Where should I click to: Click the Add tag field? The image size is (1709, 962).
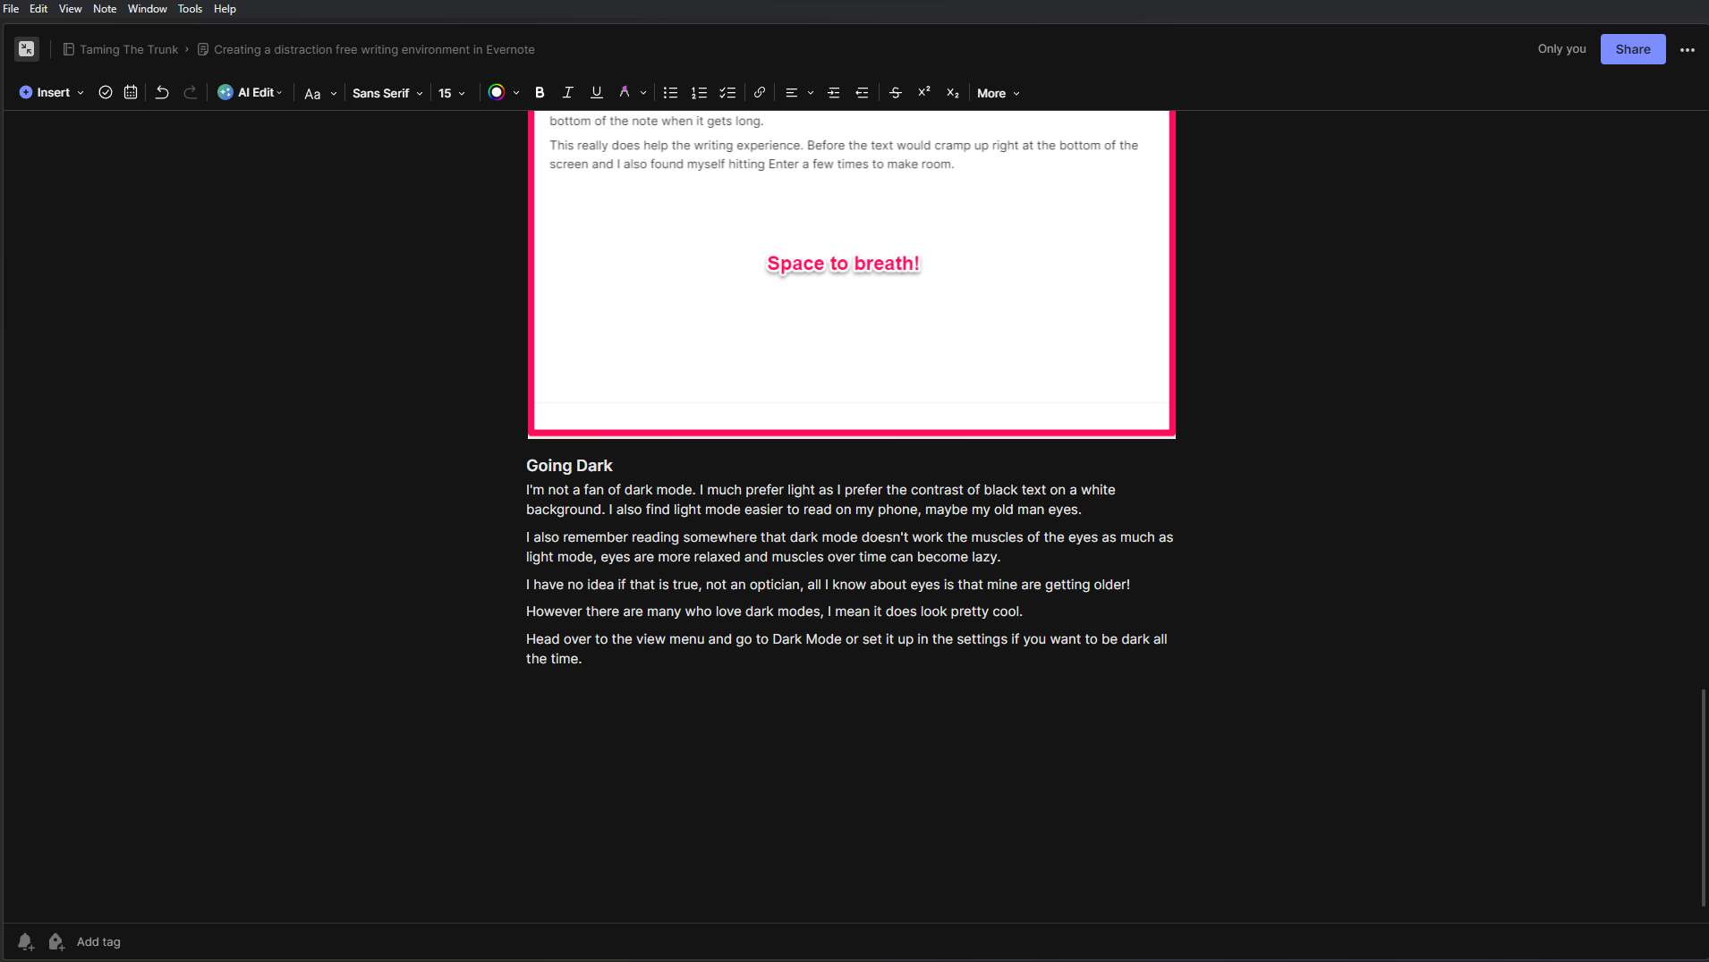pos(99,941)
